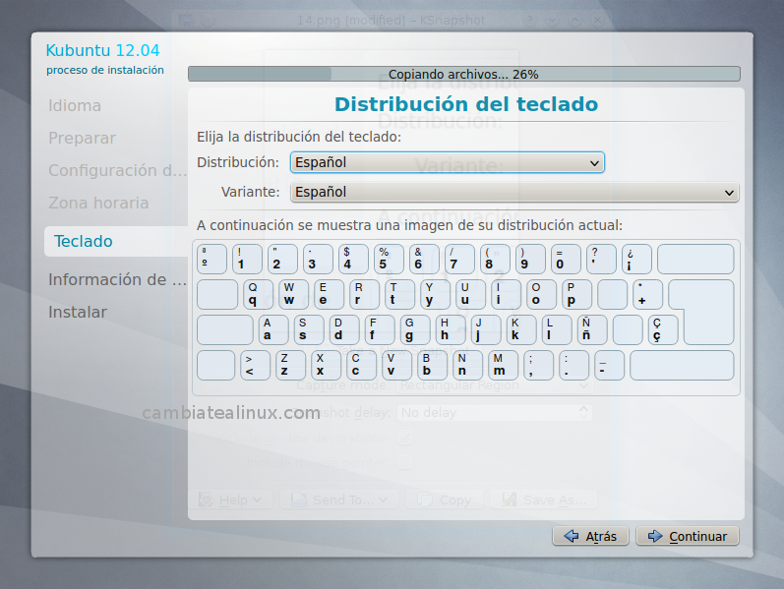The width and height of the screenshot is (784, 589).
Task: Click the KSnapshot Send To button
Action: pyautogui.click(x=339, y=500)
